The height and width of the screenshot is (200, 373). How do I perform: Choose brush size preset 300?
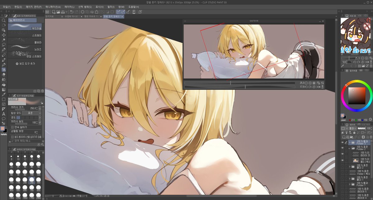coord(38,180)
